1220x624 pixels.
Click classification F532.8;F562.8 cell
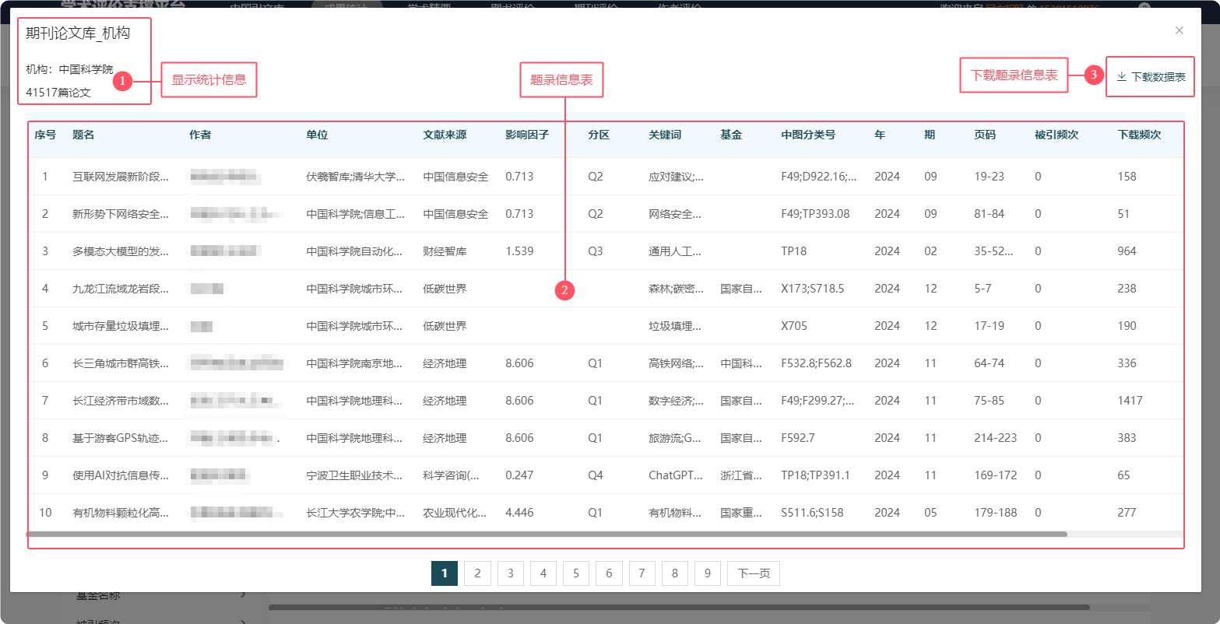[816, 363]
